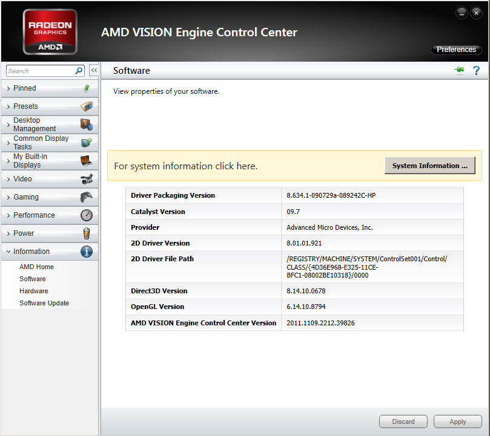Click the Software page heading

point(131,71)
